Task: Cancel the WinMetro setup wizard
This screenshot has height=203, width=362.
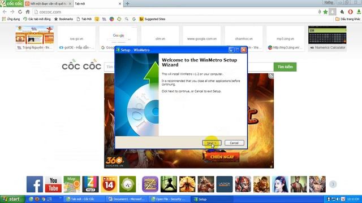Action: (x=234, y=143)
